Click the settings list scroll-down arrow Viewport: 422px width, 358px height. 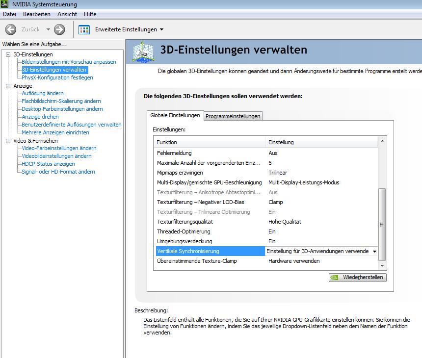click(x=382, y=265)
